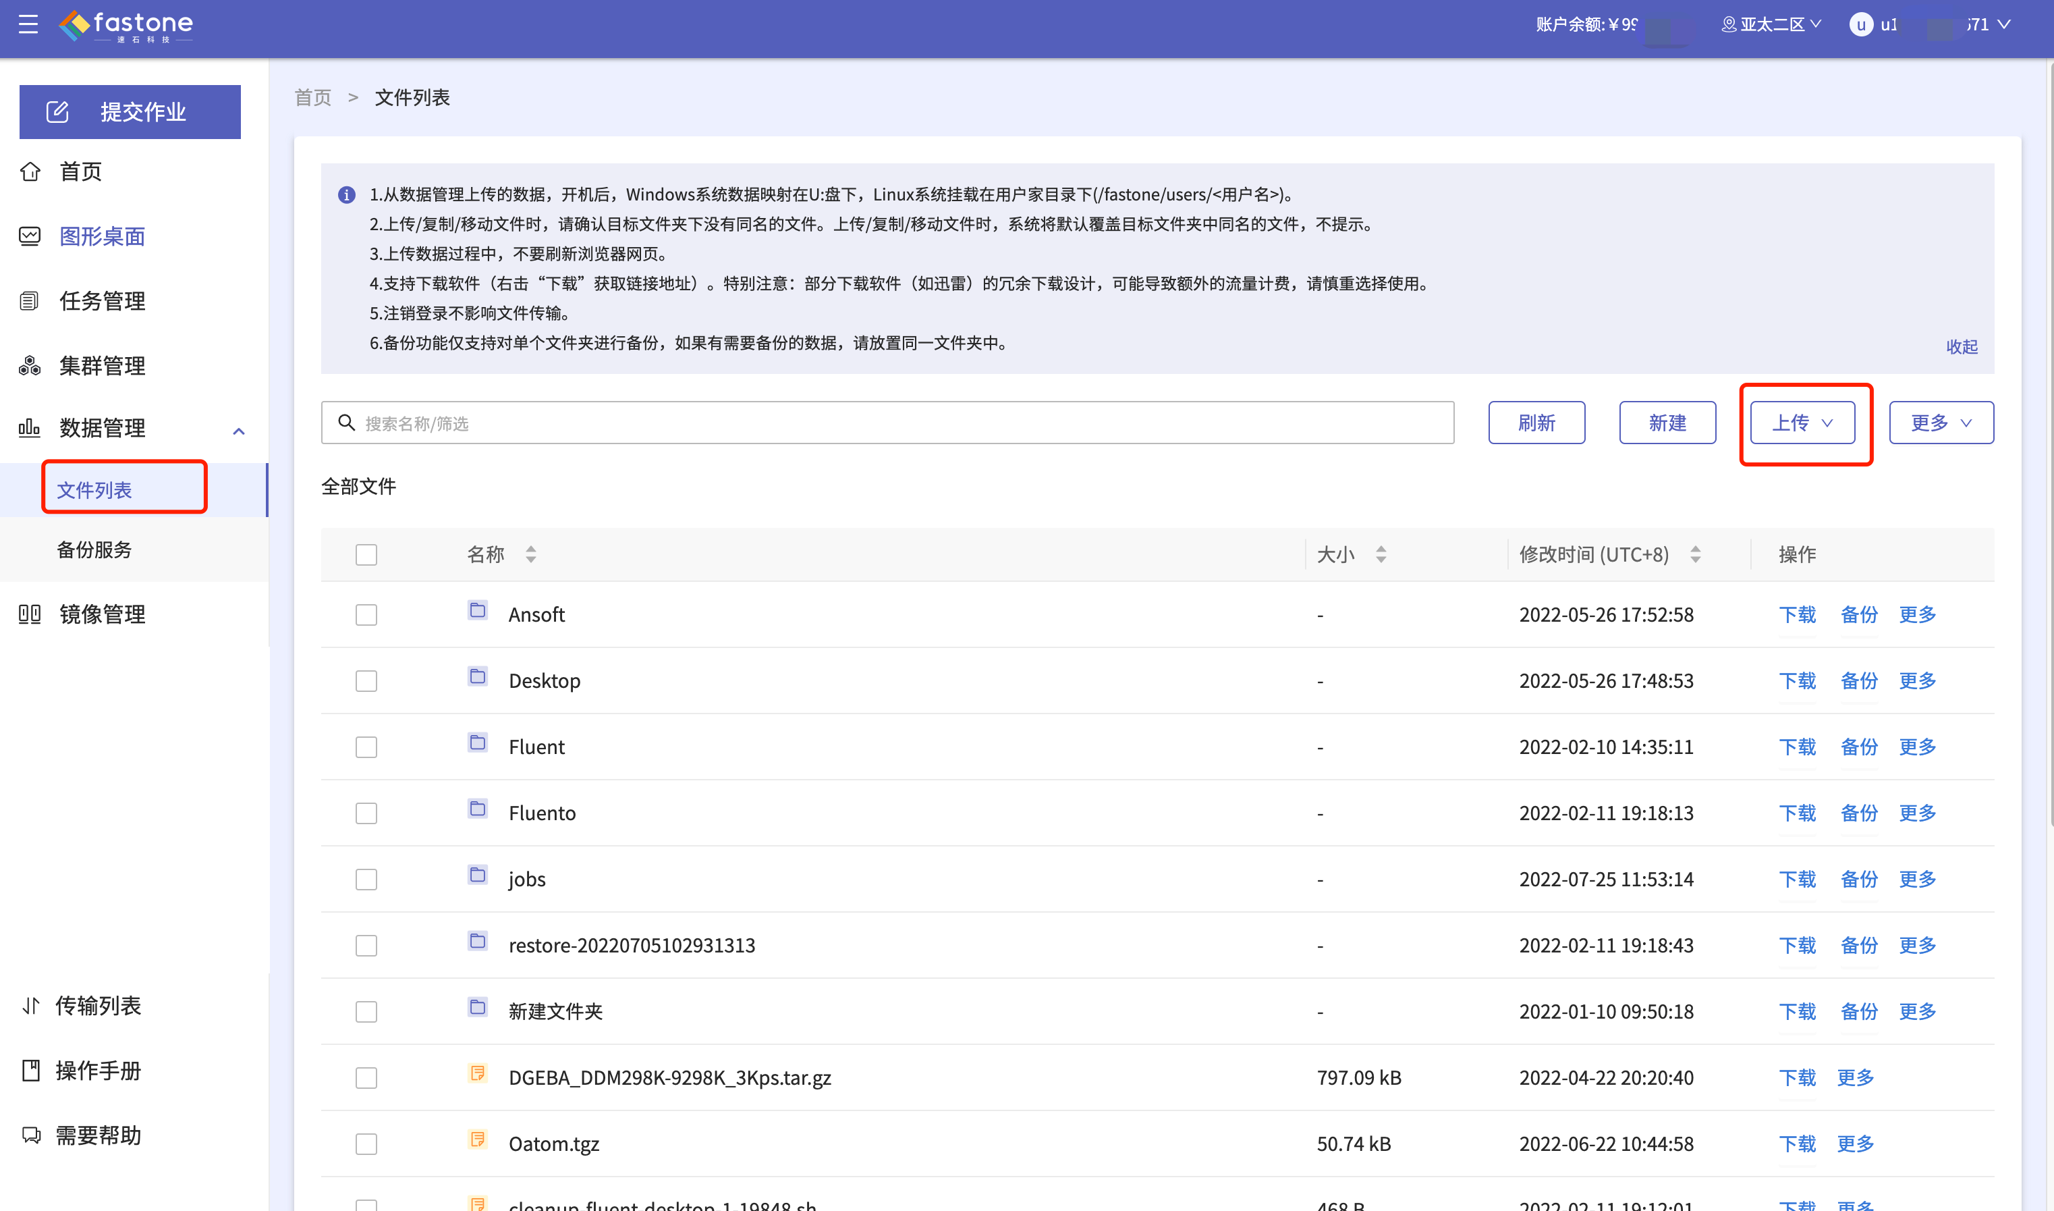Click the 需要帮助 chat icon
The height and width of the screenshot is (1211, 2054).
point(31,1135)
